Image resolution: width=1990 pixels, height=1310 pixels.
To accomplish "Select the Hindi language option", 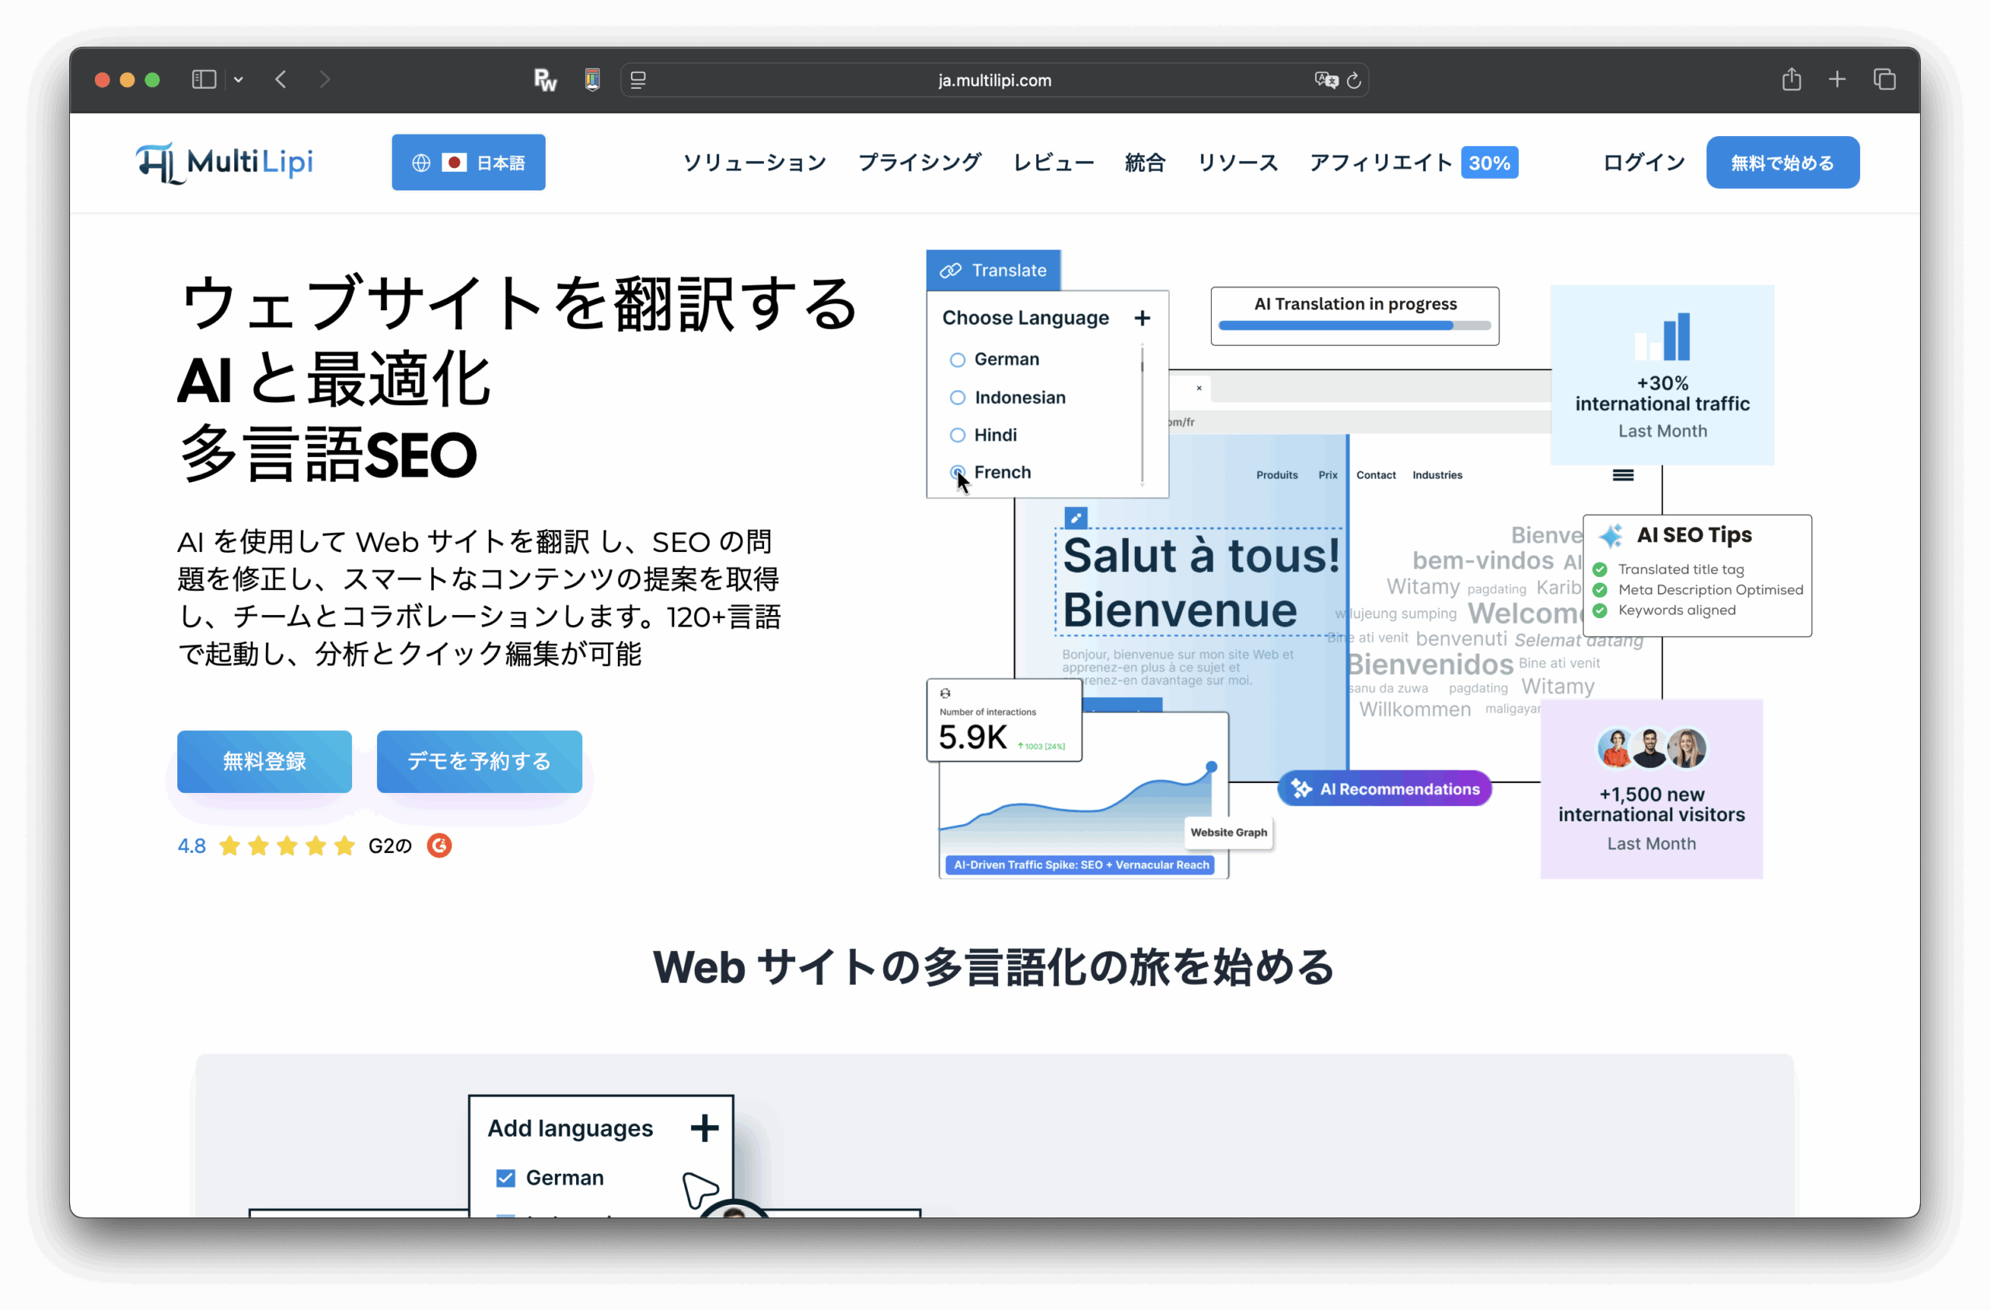I will pos(958,435).
